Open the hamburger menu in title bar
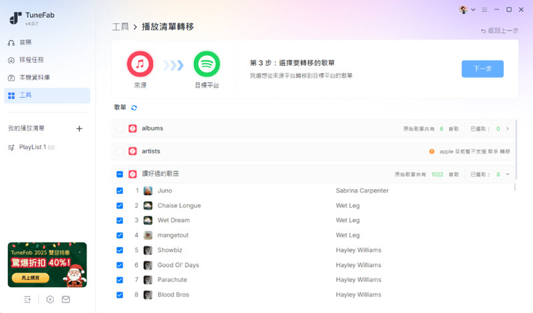533x313 pixels. click(484, 10)
